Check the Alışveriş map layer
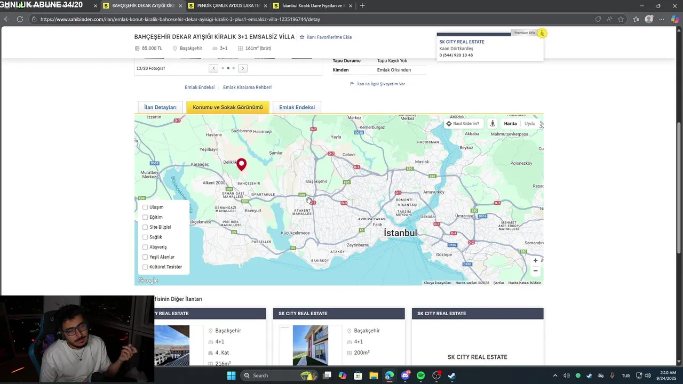The image size is (683, 384). (145, 247)
